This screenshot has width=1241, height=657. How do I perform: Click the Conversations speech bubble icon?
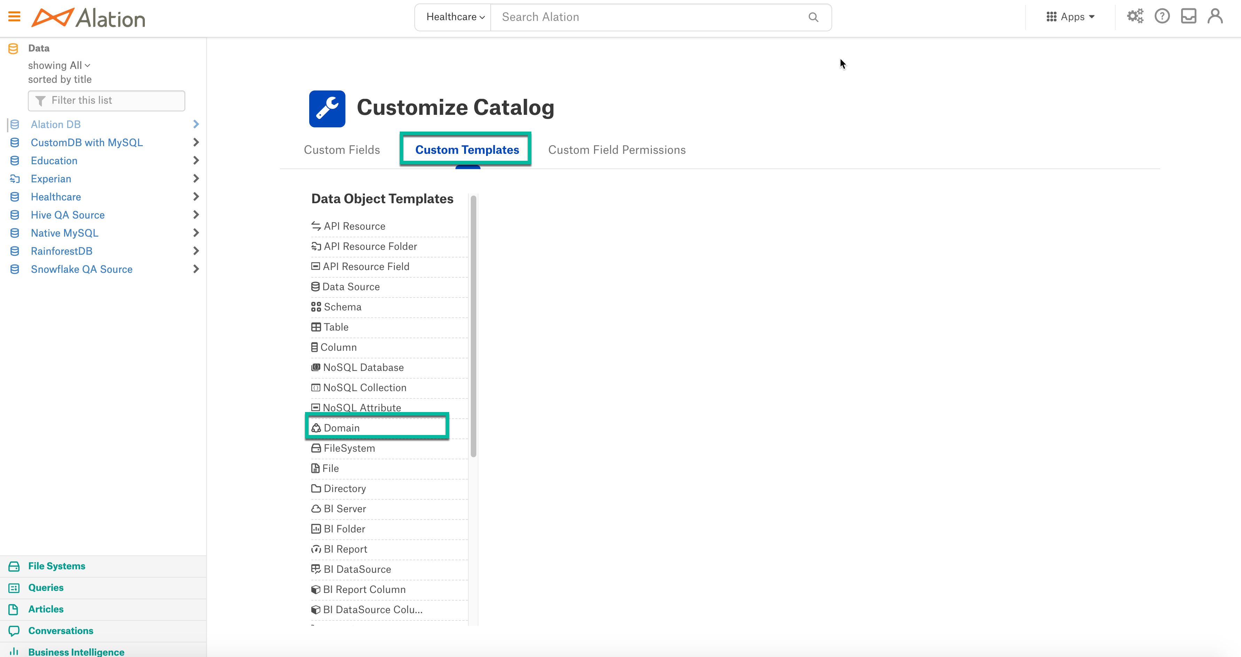coord(14,631)
